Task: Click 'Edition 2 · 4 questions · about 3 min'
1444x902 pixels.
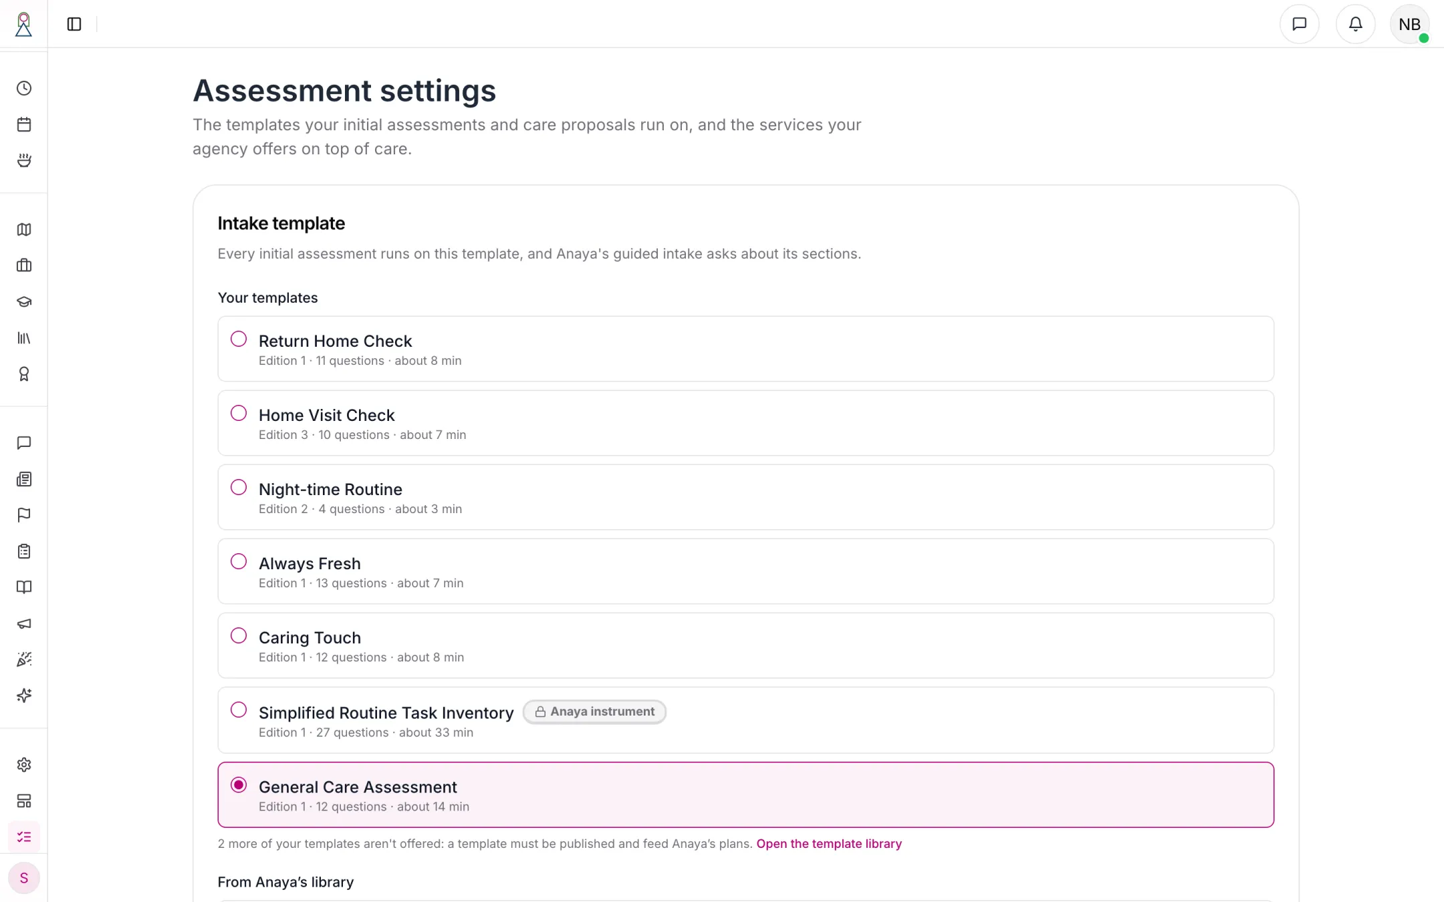Action: (360, 509)
